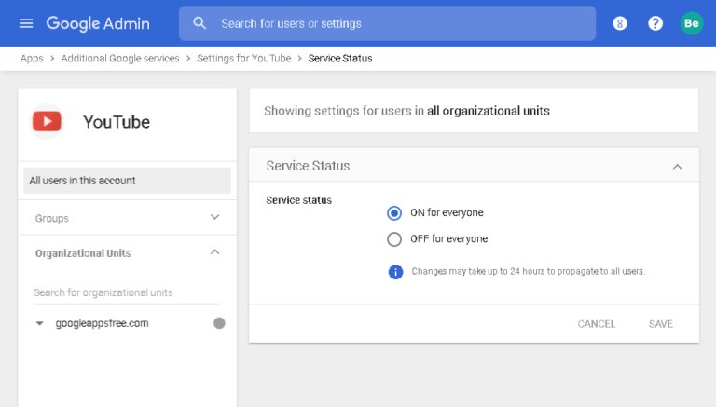Go to Additional Google services breadcrumb
Image resolution: width=716 pixels, height=407 pixels.
[120, 59]
